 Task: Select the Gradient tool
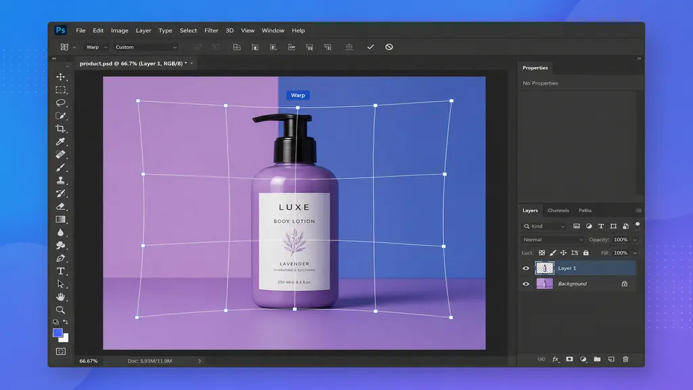[x=60, y=219]
